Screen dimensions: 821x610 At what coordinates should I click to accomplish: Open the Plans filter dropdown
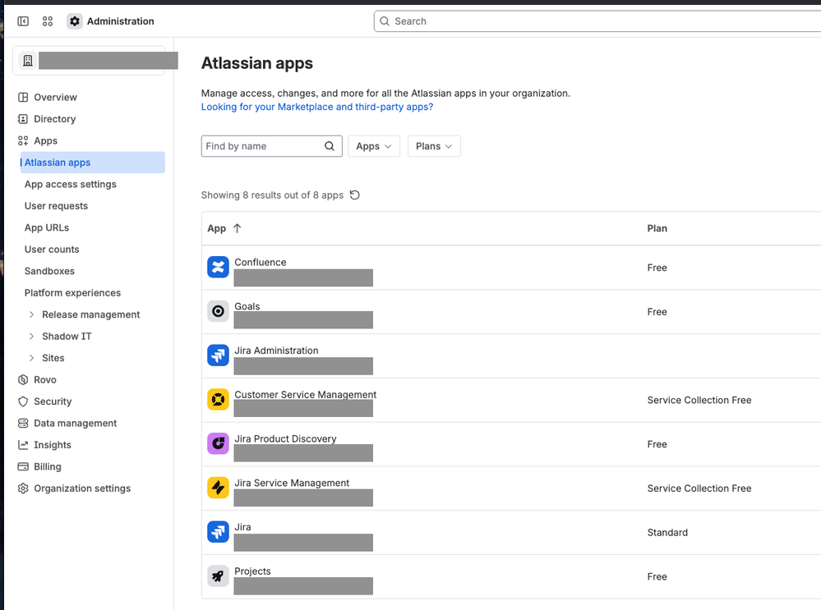[434, 146]
